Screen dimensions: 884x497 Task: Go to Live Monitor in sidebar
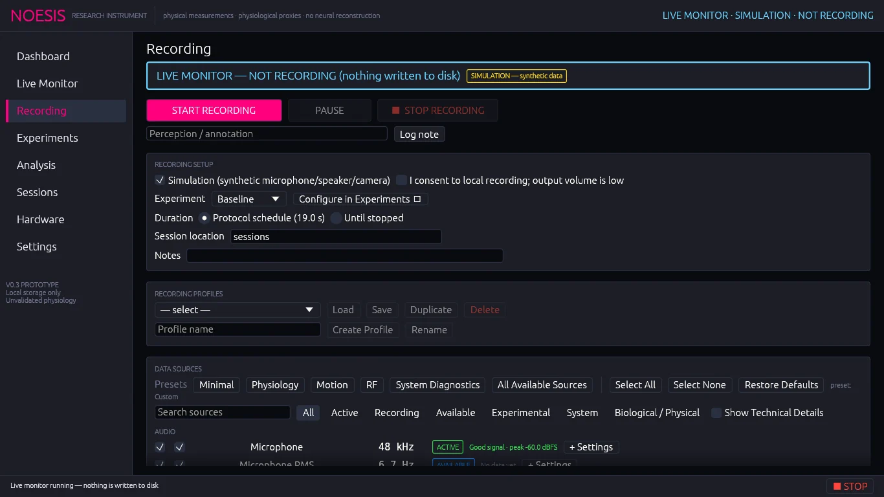65,83
